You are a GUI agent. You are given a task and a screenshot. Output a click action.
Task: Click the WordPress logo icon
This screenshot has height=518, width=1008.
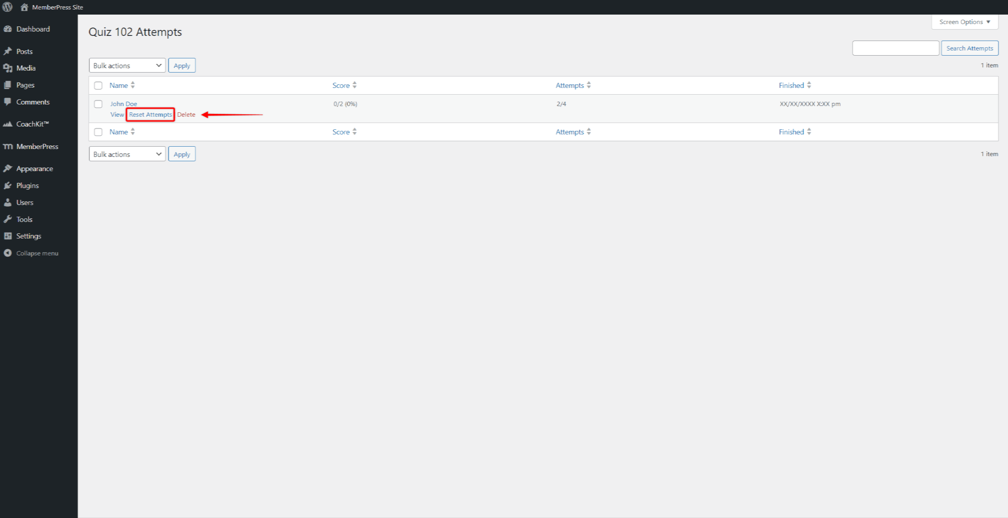[7, 7]
